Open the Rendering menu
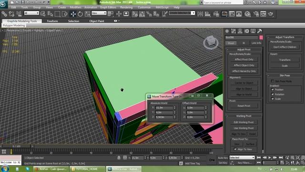This screenshot has height=172, width=305. (126, 8)
